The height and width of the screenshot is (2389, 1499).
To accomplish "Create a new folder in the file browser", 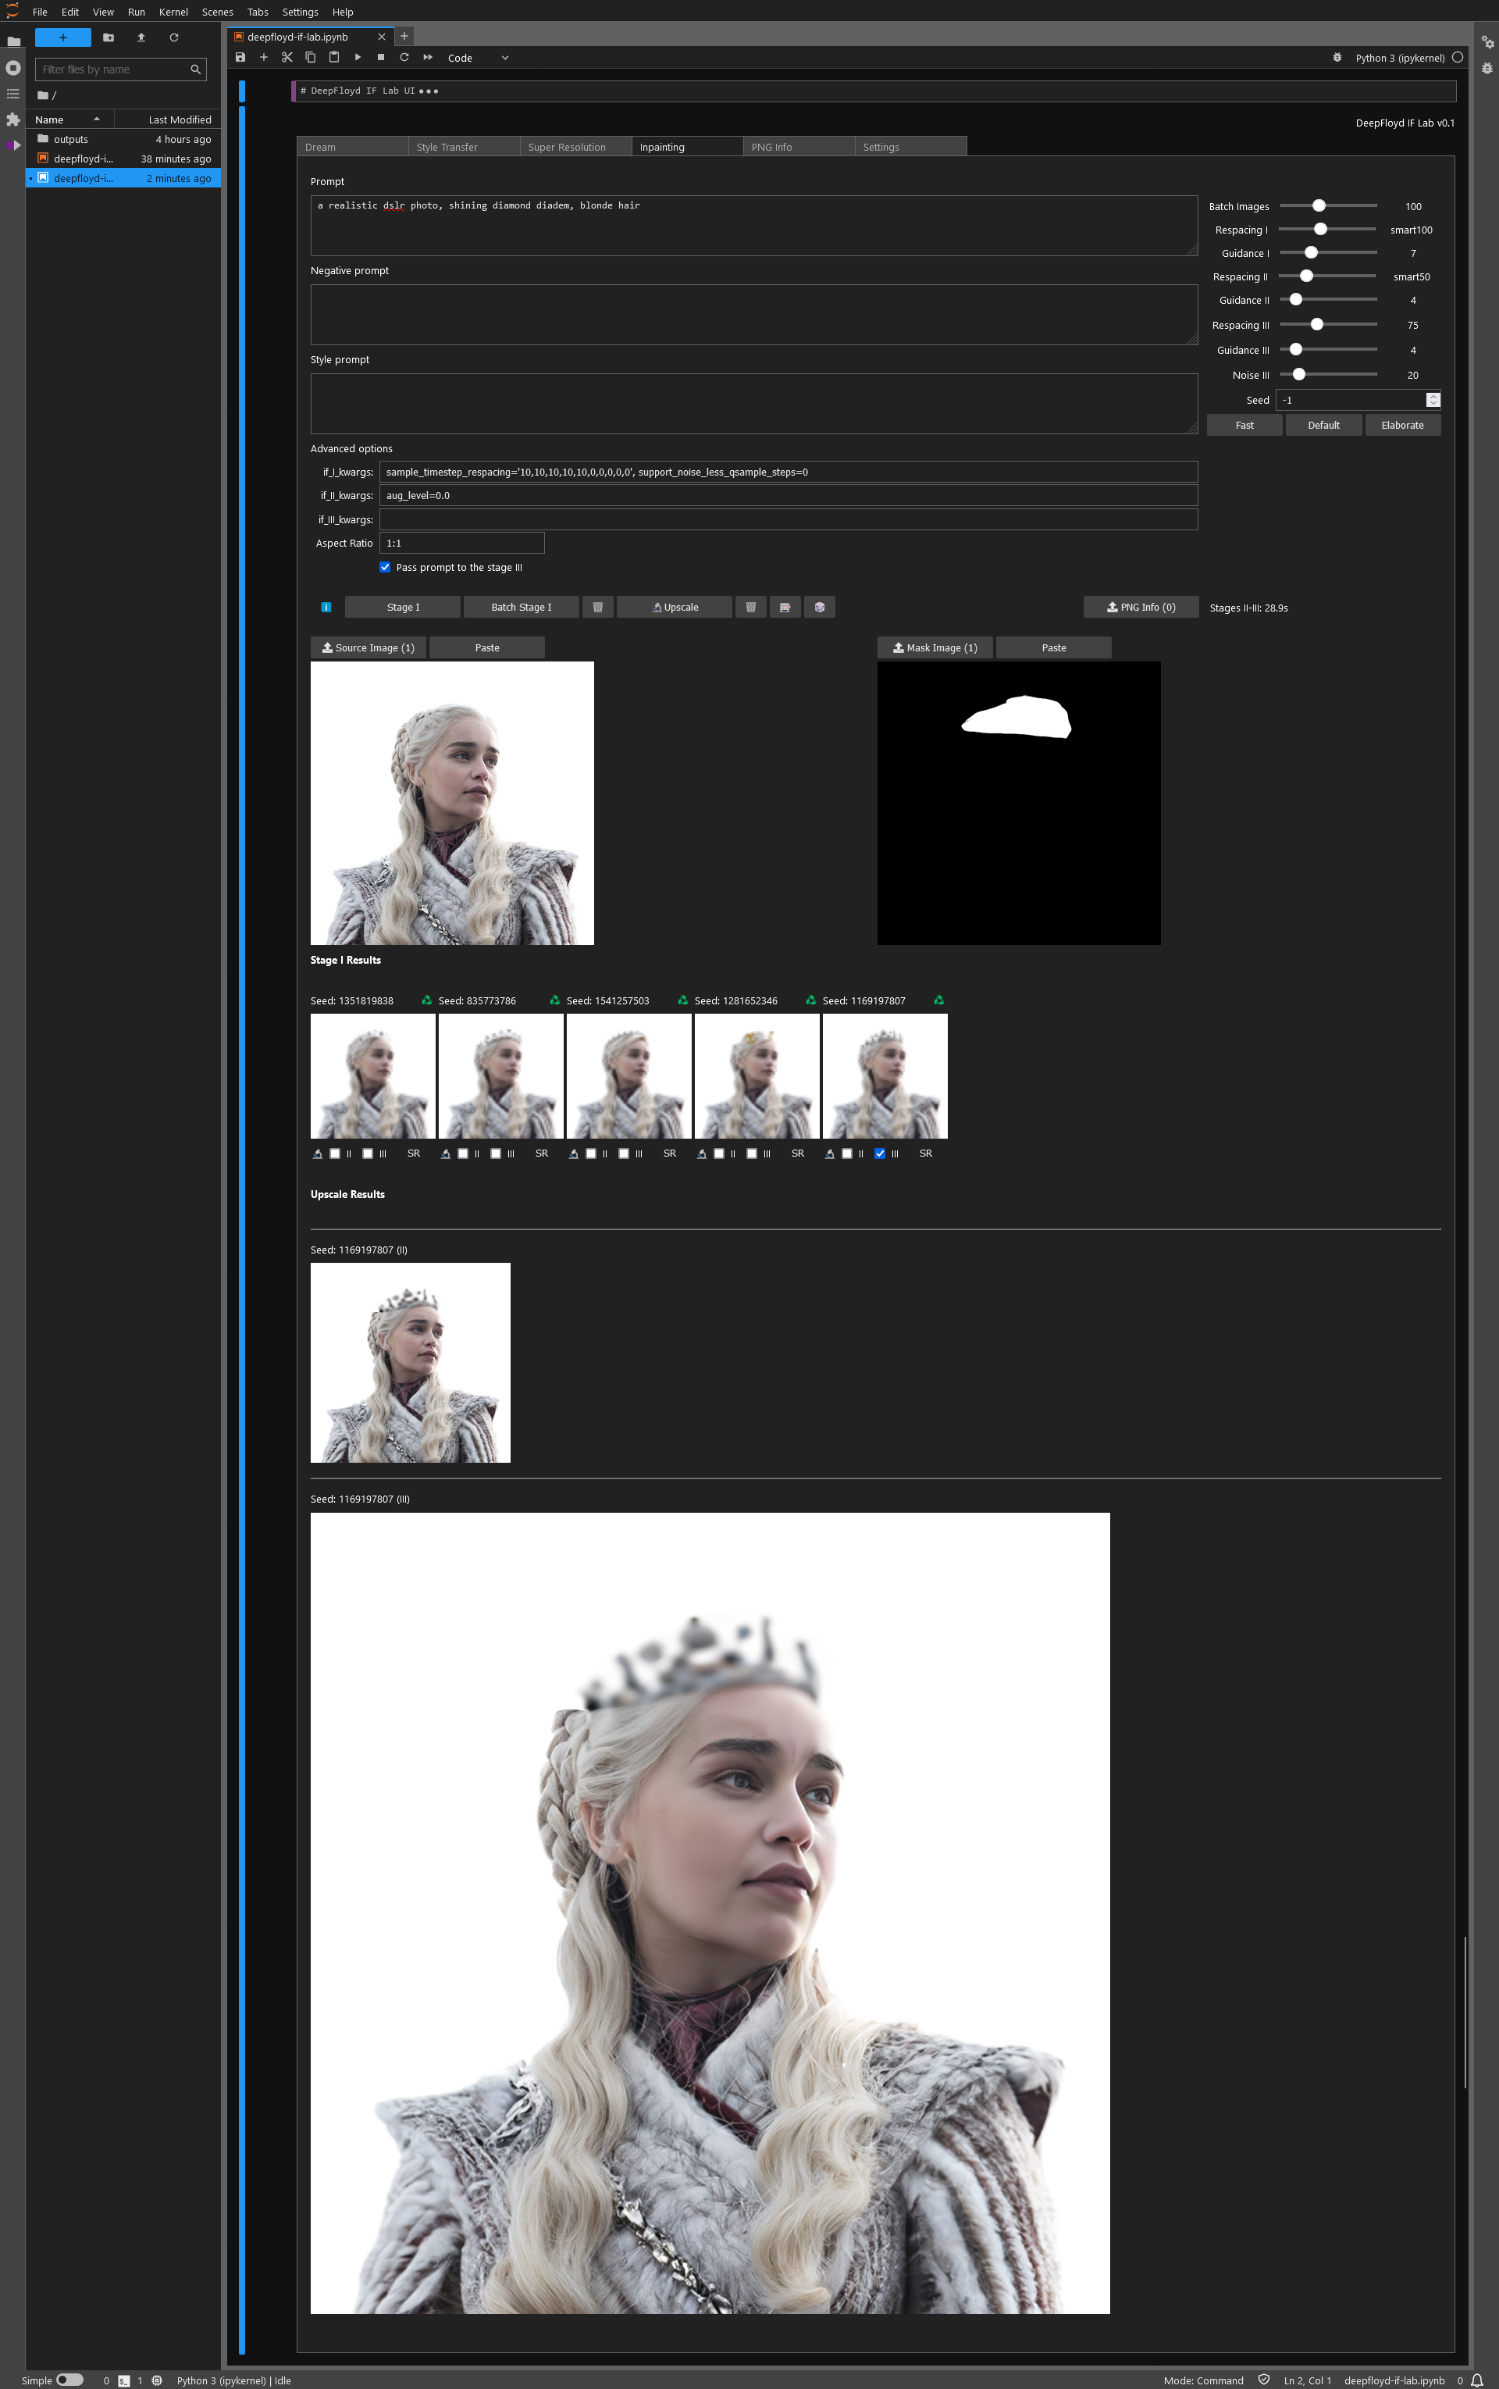I will 109,37.
